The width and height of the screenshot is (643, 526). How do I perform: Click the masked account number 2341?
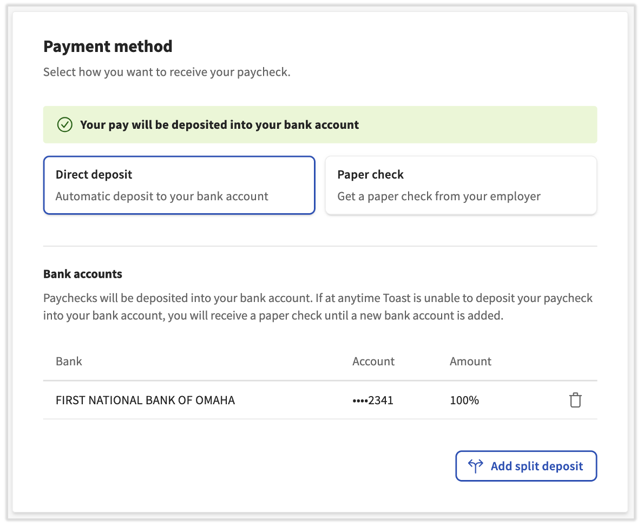(x=373, y=400)
